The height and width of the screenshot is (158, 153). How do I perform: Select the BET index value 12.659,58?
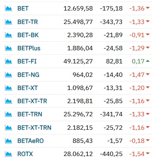click(x=78, y=9)
